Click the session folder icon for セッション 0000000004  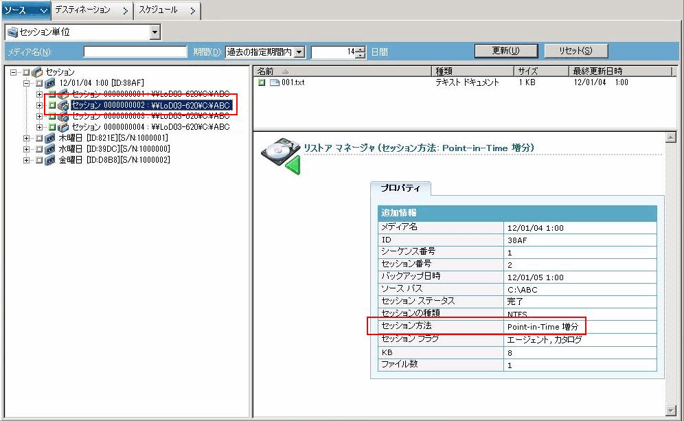pyautogui.click(x=65, y=126)
